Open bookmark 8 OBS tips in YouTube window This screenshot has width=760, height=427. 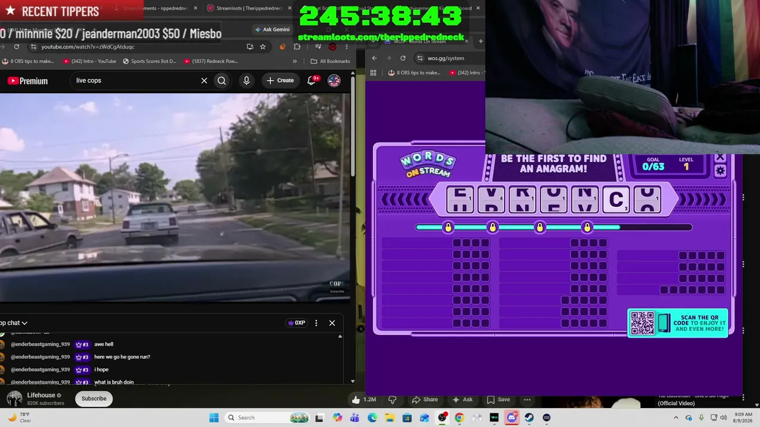click(28, 61)
